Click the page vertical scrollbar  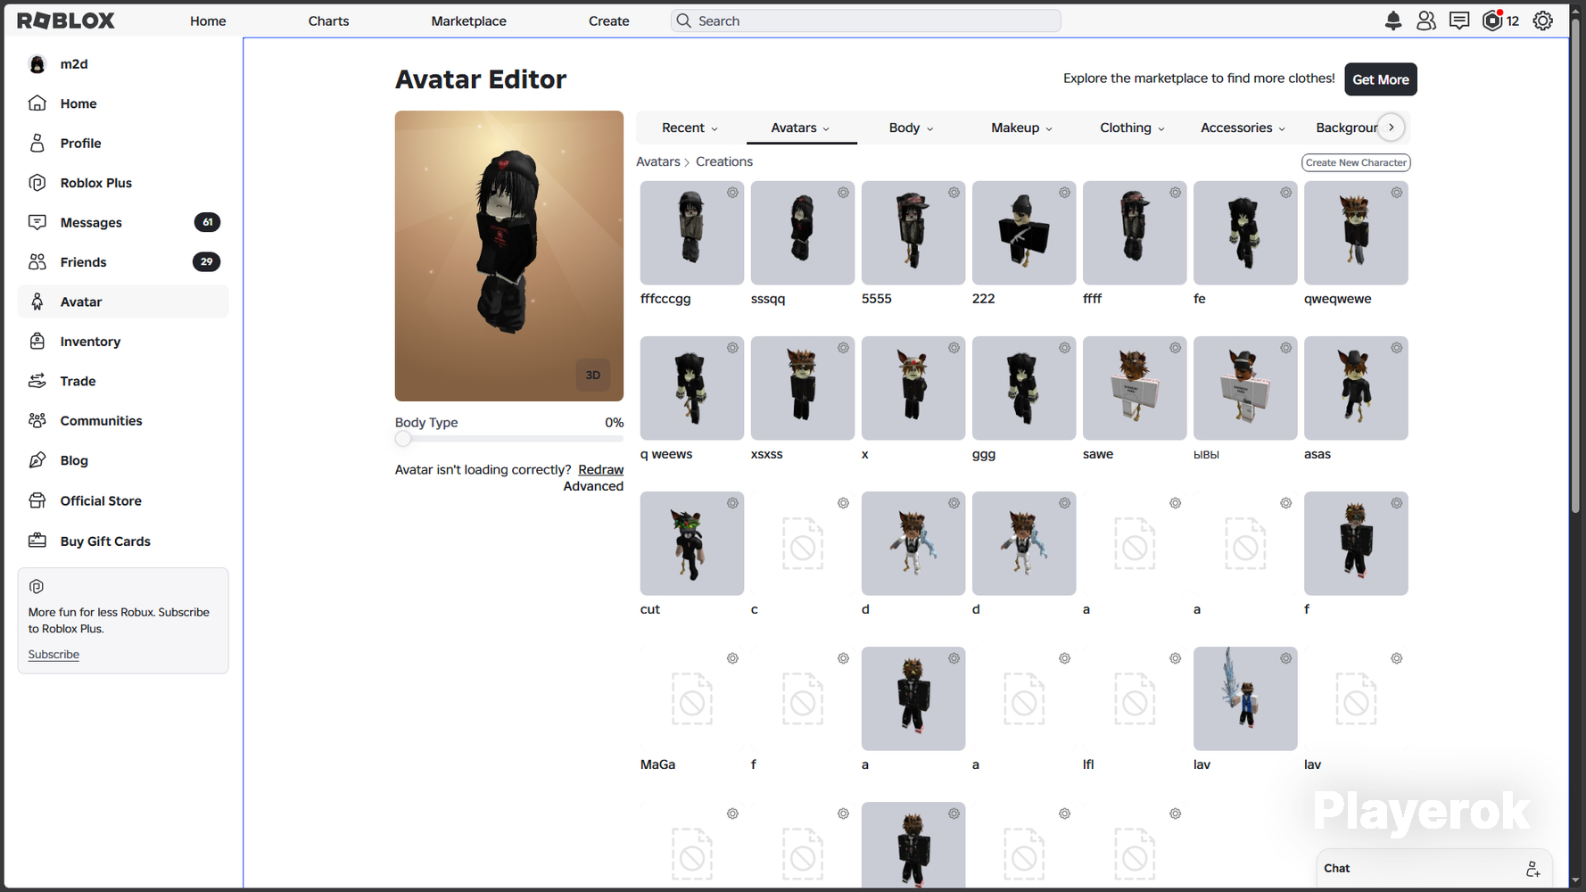pyautogui.click(x=1574, y=268)
